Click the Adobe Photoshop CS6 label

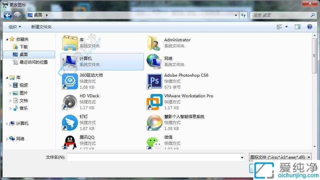(186, 75)
